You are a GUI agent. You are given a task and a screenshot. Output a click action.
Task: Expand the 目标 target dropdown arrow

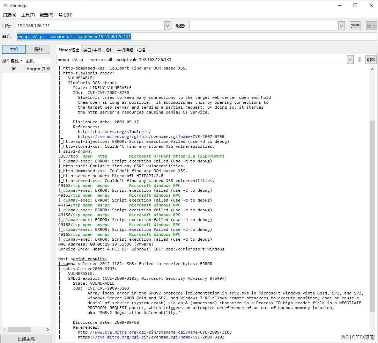168,25
